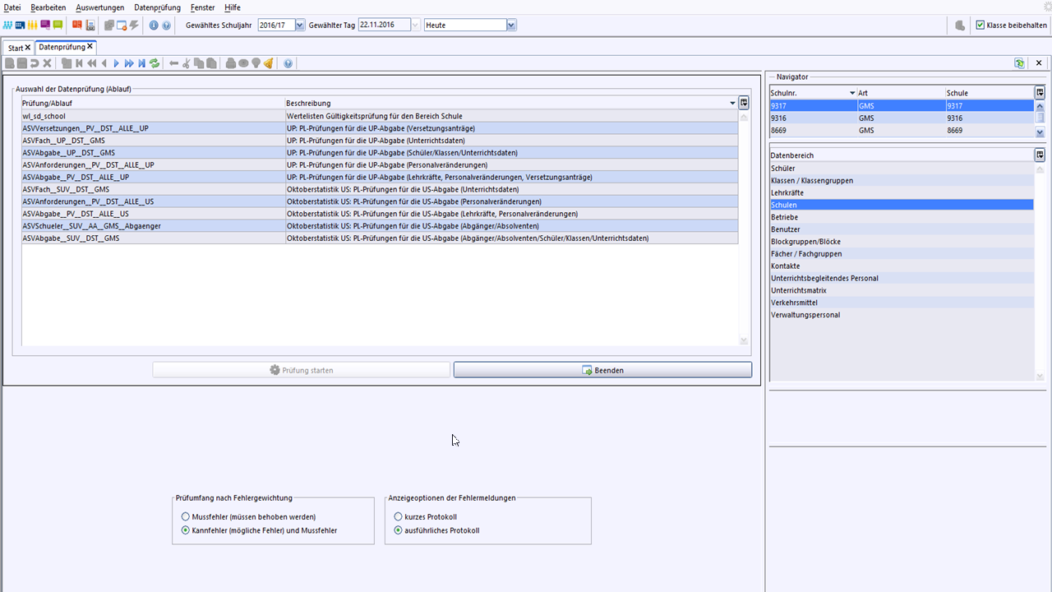The height and width of the screenshot is (592, 1052).
Task: Close the Datenprüfung tab
Action: (x=90, y=47)
